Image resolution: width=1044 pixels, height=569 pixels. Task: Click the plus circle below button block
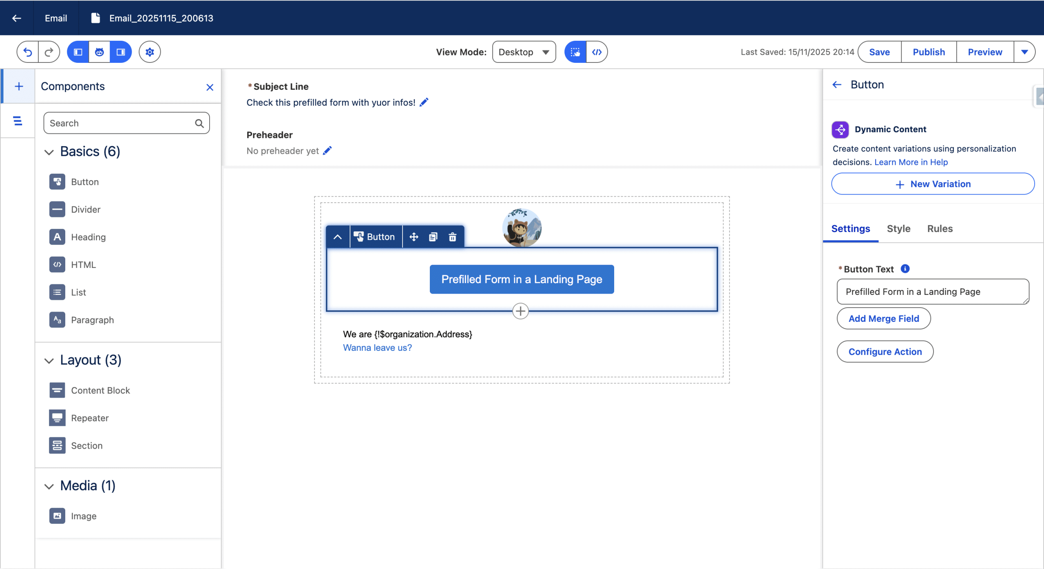pos(520,311)
